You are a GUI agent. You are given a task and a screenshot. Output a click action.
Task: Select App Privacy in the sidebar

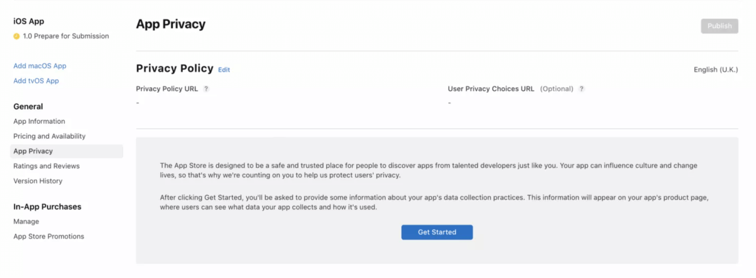pos(67,151)
